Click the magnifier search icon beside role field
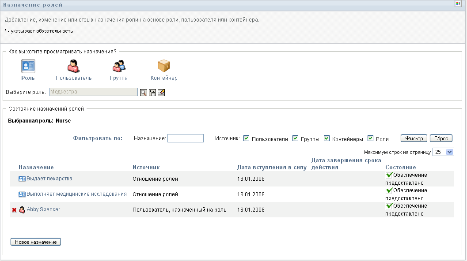 pyautogui.click(x=144, y=93)
